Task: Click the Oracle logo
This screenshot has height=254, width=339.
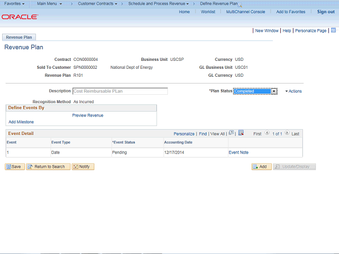Action: tap(20, 17)
